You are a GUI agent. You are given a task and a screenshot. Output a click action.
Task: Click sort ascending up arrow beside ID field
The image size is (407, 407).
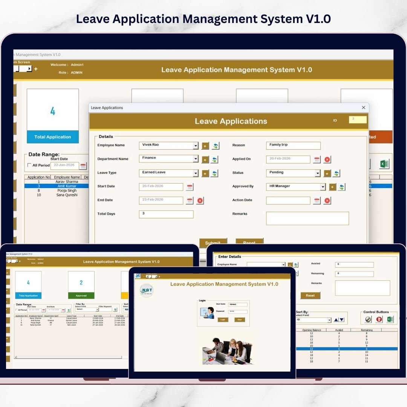click(x=336, y=320)
